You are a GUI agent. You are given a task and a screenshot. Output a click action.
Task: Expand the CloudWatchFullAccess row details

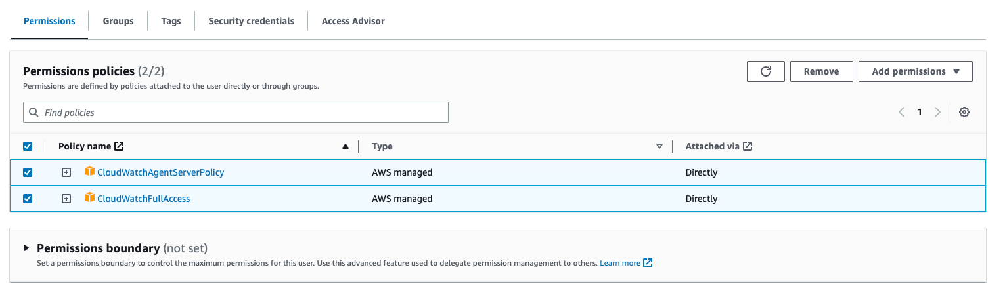(x=66, y=199)
